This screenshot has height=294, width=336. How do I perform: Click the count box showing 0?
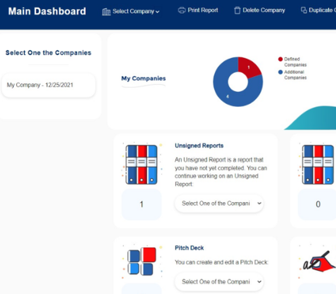(318, 204)
